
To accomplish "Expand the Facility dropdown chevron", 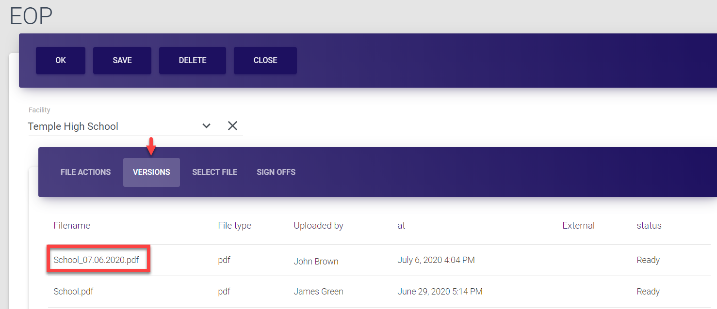I will 207,126.
